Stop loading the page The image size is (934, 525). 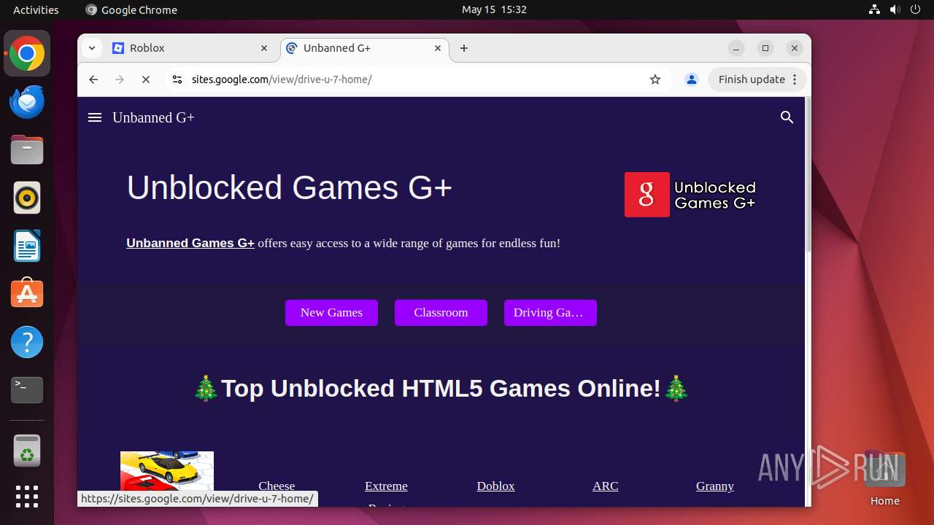point(146,79)
